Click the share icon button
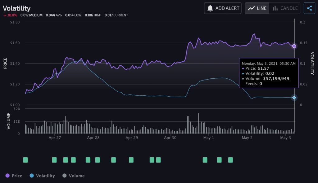Screen dimensions: 318x183 (x=309, y=8)
